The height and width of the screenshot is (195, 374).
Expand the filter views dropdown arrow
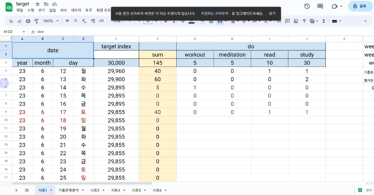317,21
